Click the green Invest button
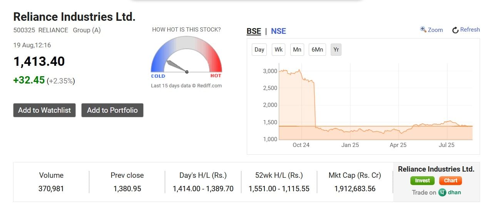 click(422, 180)
